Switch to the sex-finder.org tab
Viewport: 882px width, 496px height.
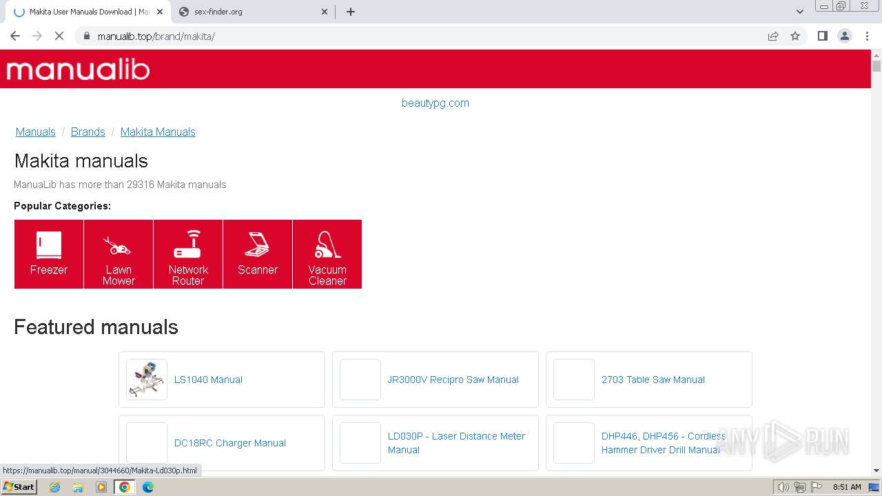(x=252, y=12)
